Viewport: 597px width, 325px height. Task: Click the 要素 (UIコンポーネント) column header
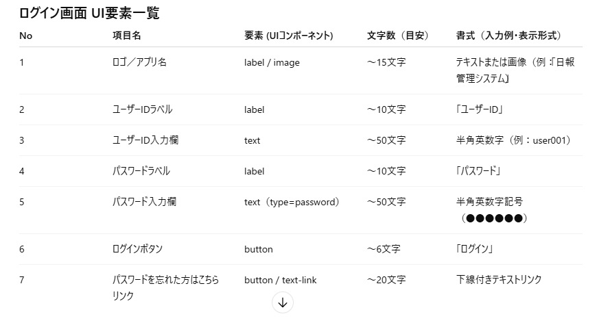[288, 36]
